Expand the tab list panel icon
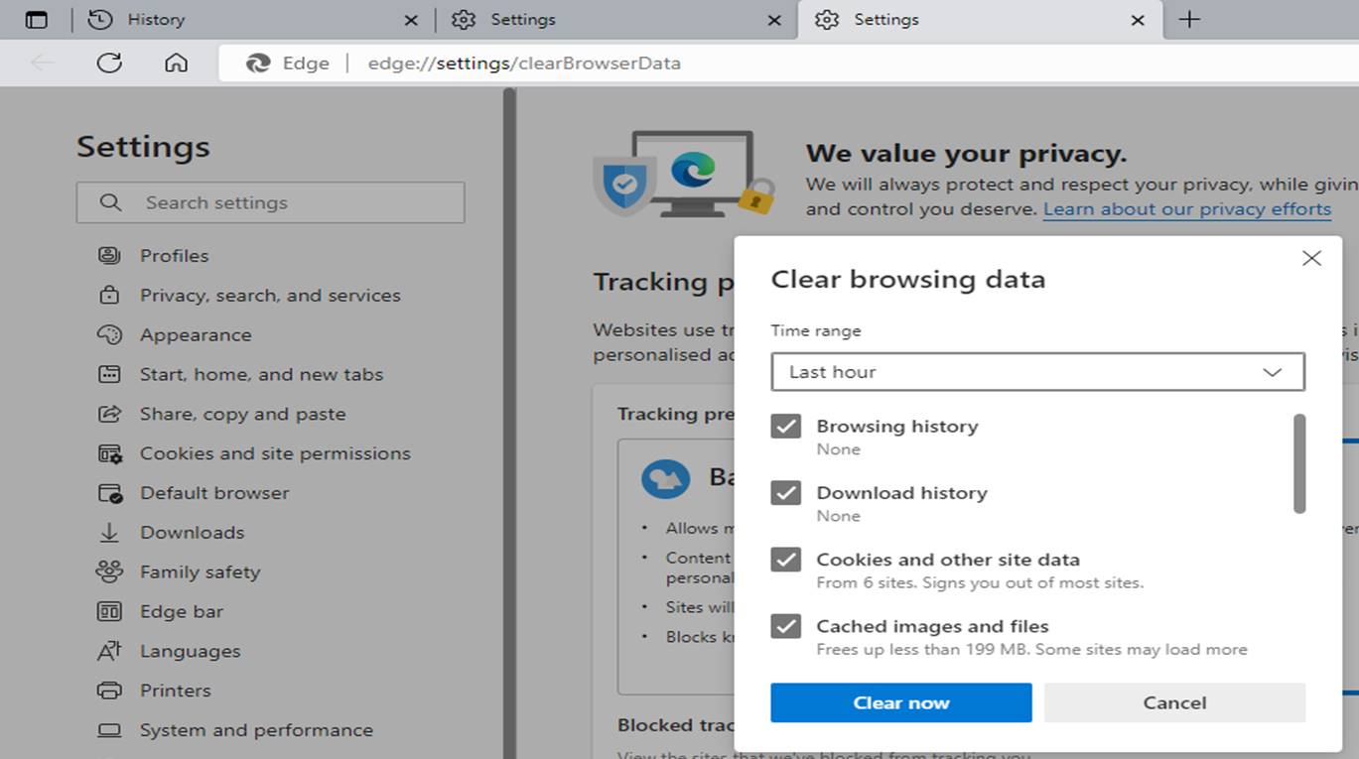The image size is (1359, 759). click(x=37, y=19)
